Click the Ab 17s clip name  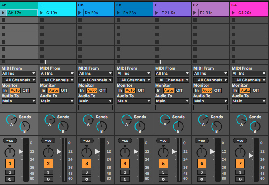(x=15, y=13)
